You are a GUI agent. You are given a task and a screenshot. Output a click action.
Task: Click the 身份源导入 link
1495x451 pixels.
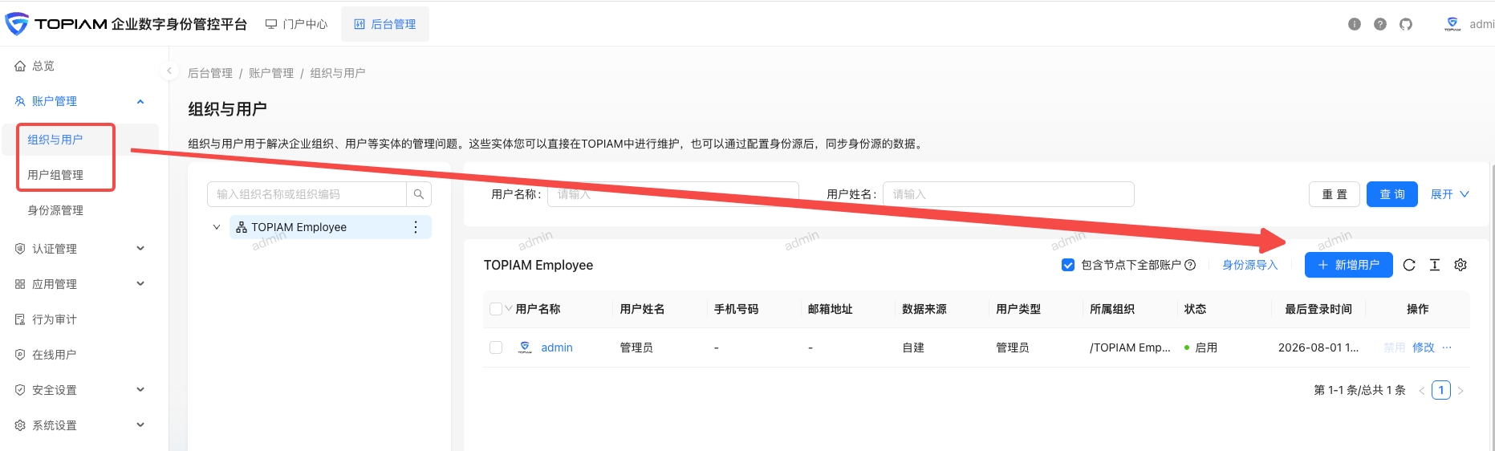[1250, 265]
